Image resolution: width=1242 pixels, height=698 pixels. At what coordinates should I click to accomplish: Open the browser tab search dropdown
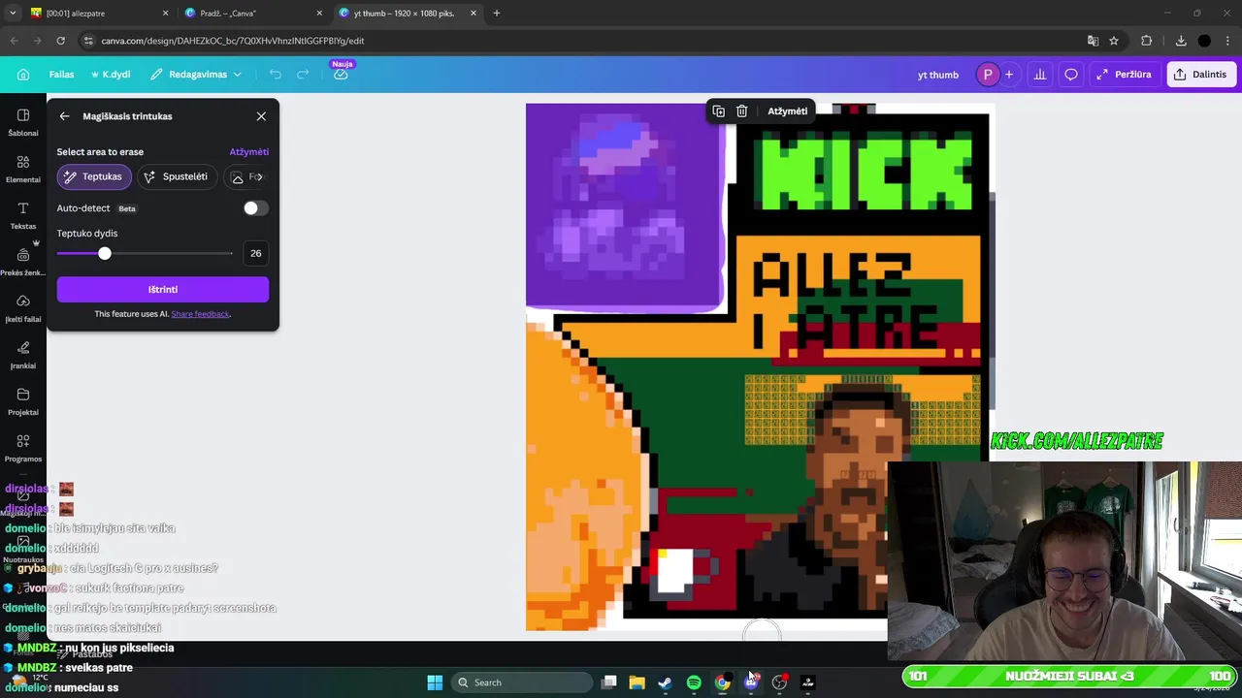(x=13, y=14)
